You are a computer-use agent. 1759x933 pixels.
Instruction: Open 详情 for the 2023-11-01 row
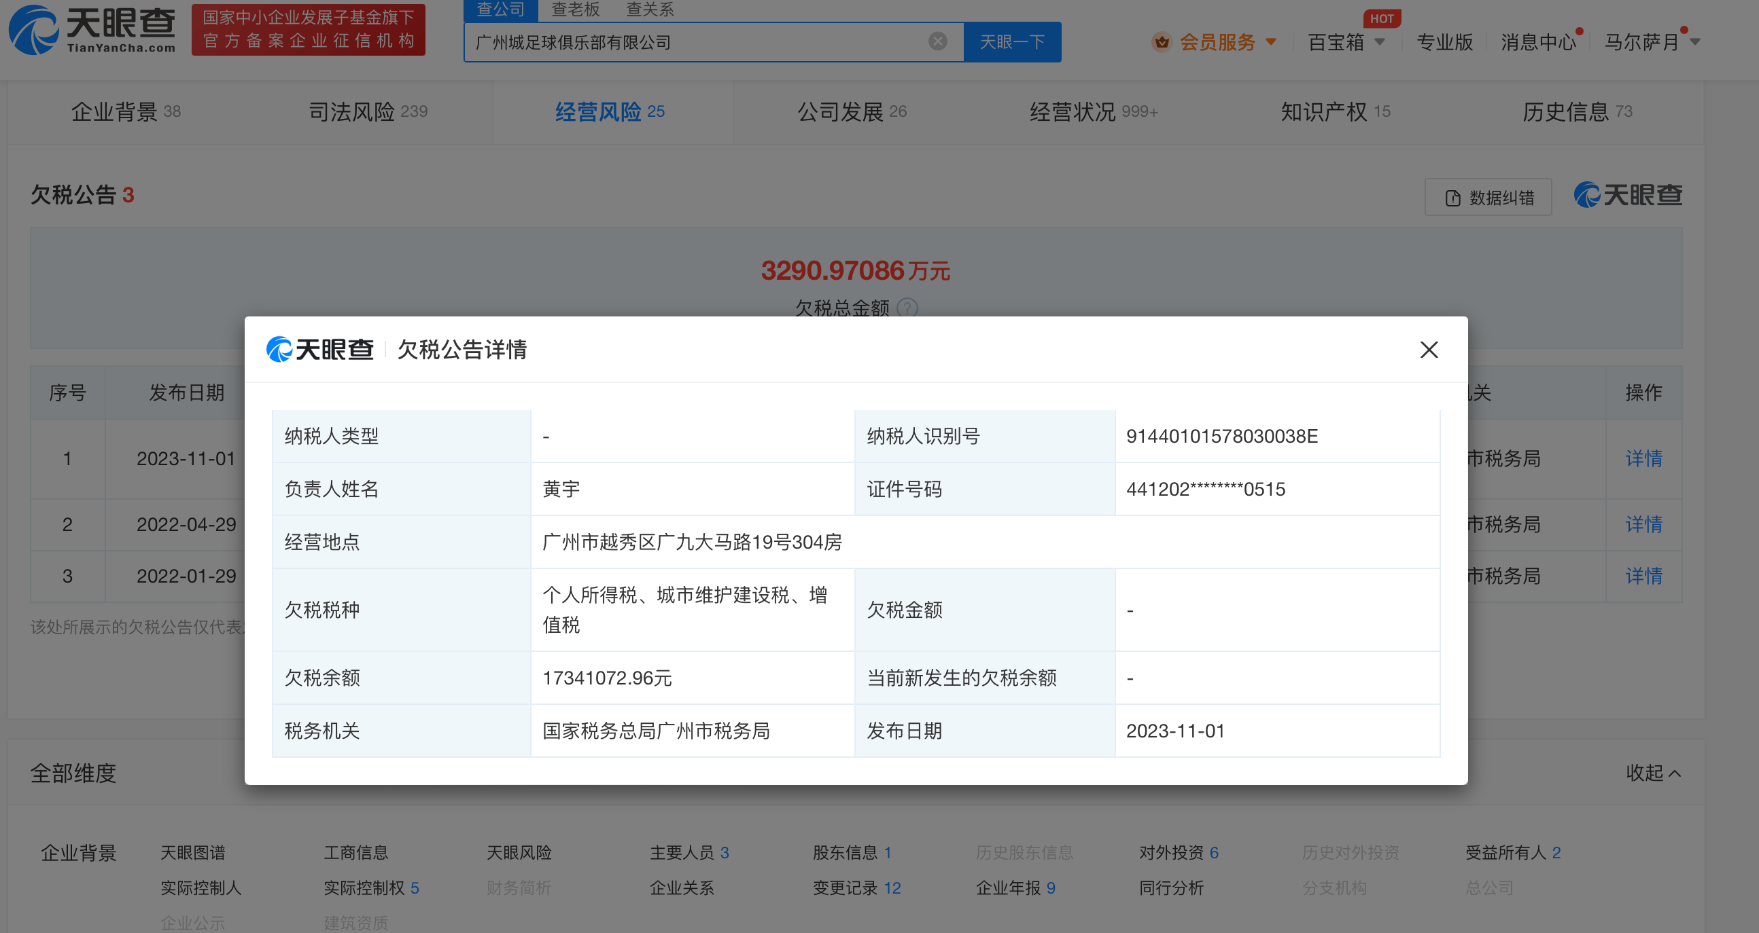(x=1643, y=458)
